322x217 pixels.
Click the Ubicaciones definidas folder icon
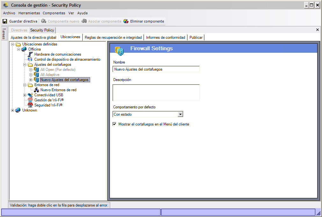pos(18,44)
